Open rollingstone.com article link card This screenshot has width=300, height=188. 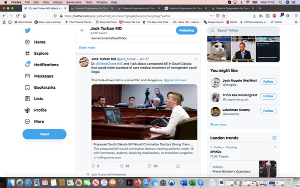[x=144, y=151]
